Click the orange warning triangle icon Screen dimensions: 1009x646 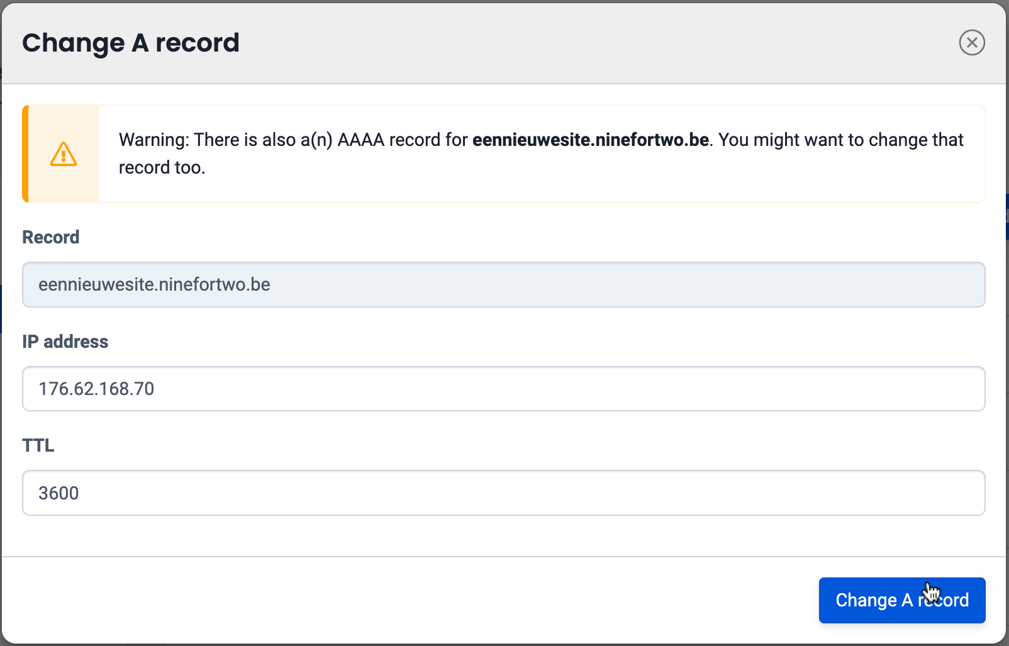(x=64, y=154)
